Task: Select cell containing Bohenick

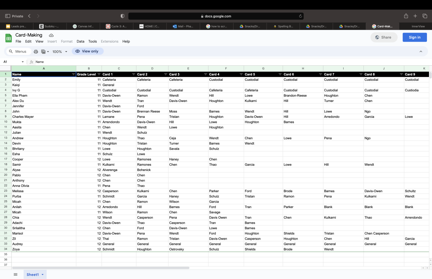Action: (x=152, y=170)
